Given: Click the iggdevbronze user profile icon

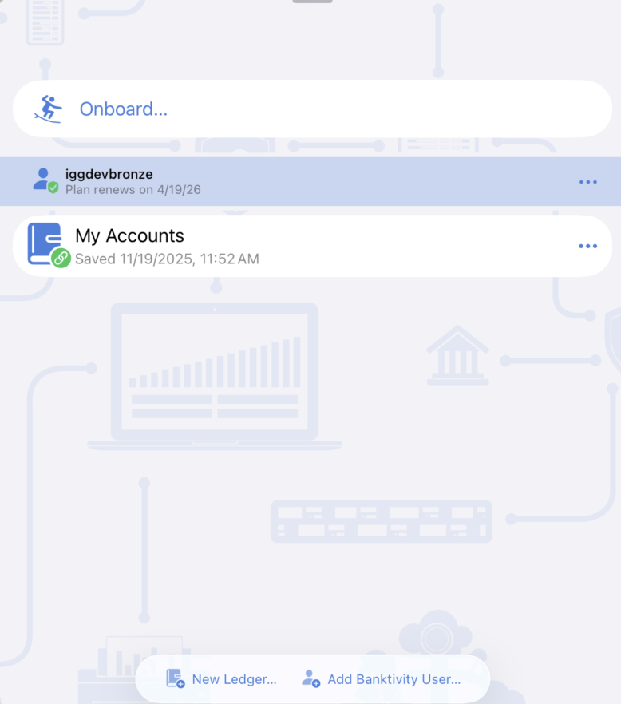Looking at the screenshot, I should click(42, 178).
